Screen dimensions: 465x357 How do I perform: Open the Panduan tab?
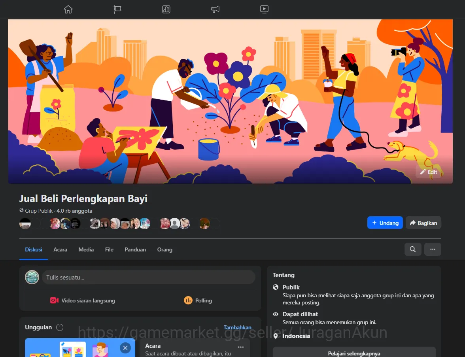click(x=135, y=250)
